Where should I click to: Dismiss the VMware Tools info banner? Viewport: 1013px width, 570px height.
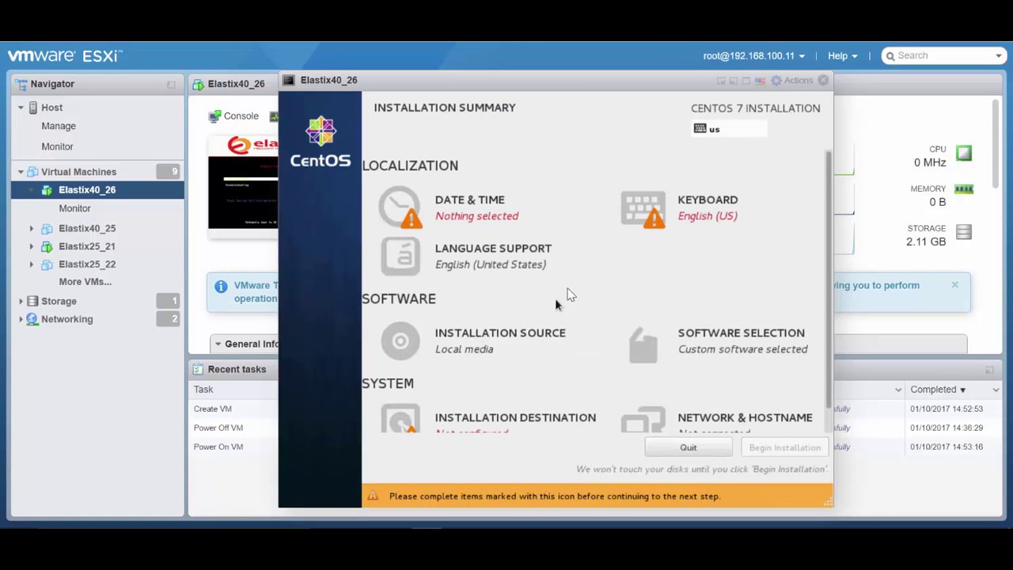(954, 285)
